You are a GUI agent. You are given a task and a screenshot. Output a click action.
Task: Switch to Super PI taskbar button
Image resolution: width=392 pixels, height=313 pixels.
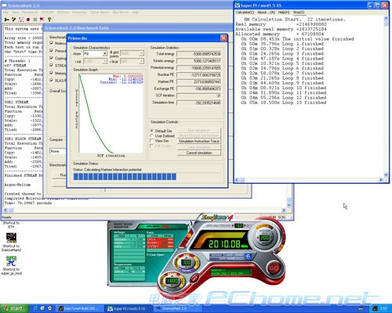coord(129,308)
